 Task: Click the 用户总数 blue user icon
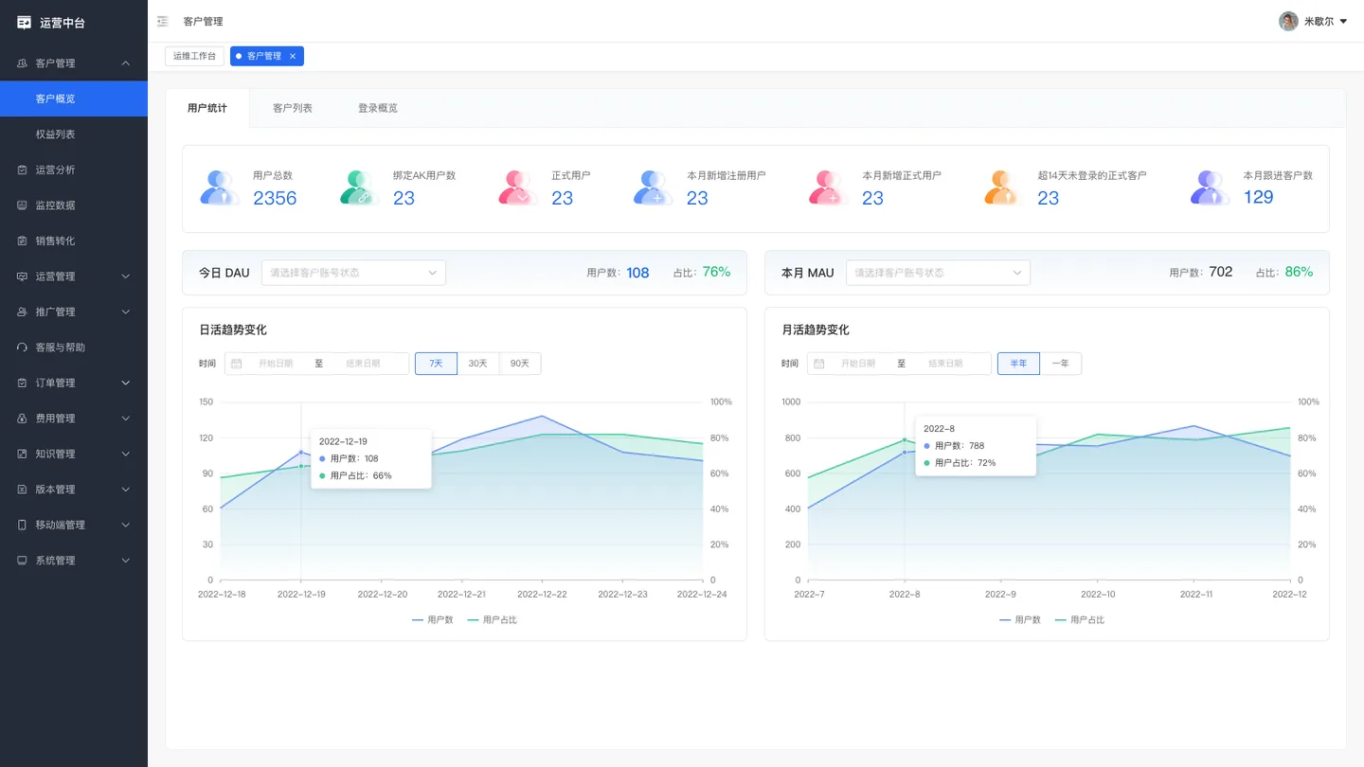point(220,187)
